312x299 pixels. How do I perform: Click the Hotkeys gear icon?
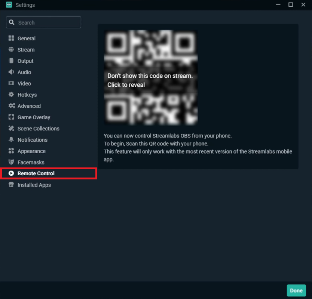[11, 95]
